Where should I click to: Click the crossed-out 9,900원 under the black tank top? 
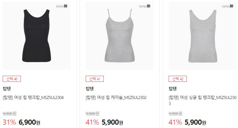10,114
